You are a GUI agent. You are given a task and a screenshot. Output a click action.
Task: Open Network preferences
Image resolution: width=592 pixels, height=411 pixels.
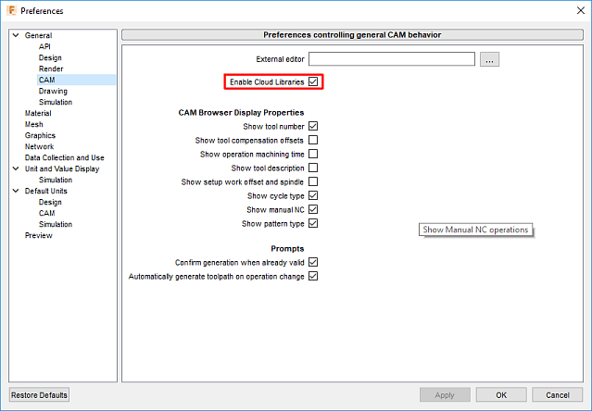pos(39,146)
